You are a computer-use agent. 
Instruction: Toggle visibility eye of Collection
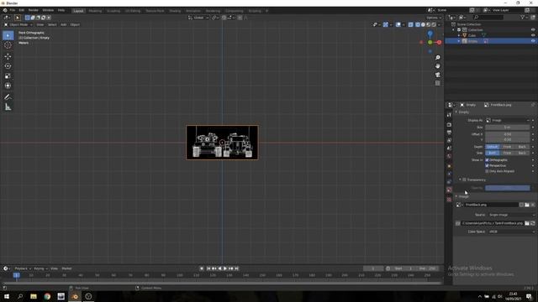[x=533, y=30]
